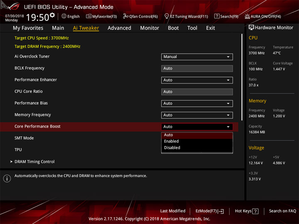299x224 pixels.
Task: Switch to the Advanced tab
Action: click(119, 28)
